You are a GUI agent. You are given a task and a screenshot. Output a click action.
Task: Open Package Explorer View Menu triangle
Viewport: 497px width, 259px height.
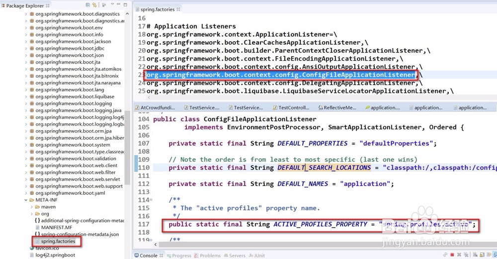pos(112,5)
